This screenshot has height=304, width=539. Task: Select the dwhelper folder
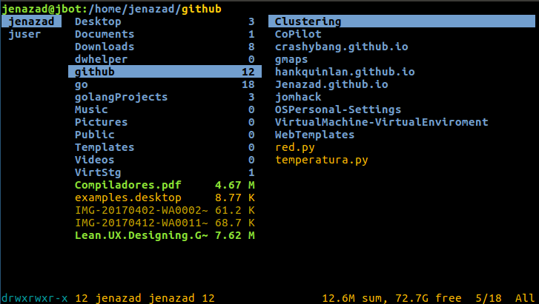click(x=165, y=59)
